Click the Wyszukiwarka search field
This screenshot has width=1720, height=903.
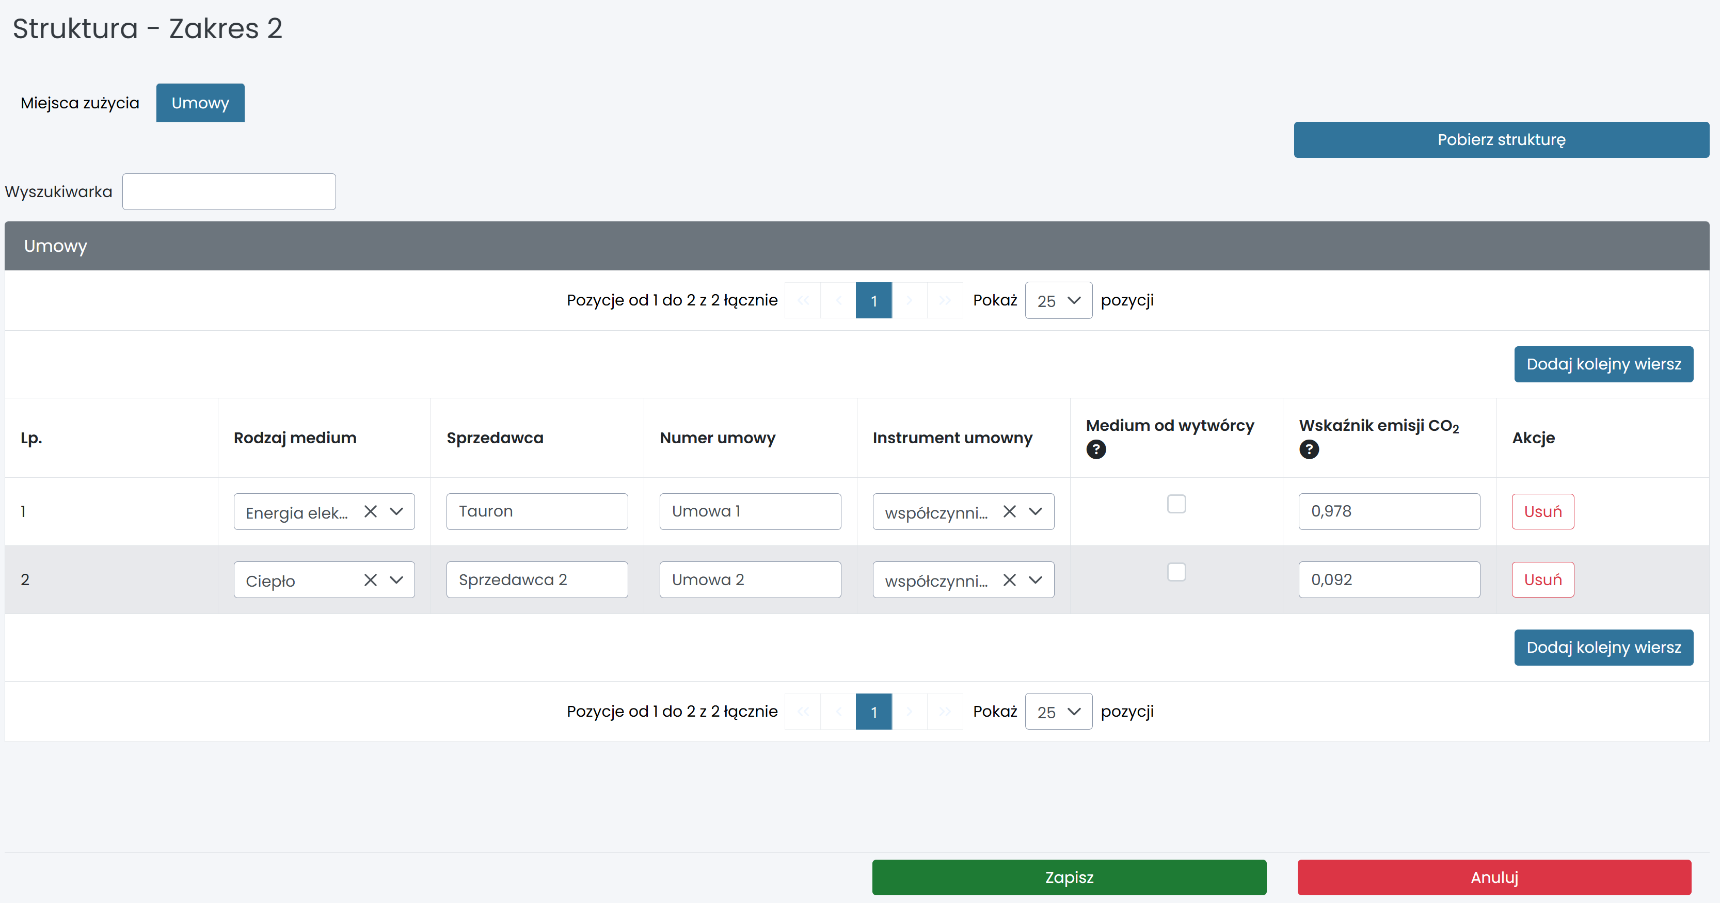click(229, 191)
